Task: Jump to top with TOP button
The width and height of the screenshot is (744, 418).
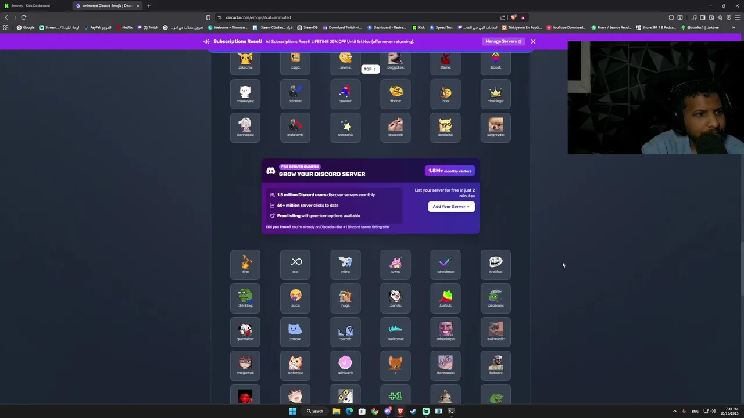Action: click(x=370, y=69)
